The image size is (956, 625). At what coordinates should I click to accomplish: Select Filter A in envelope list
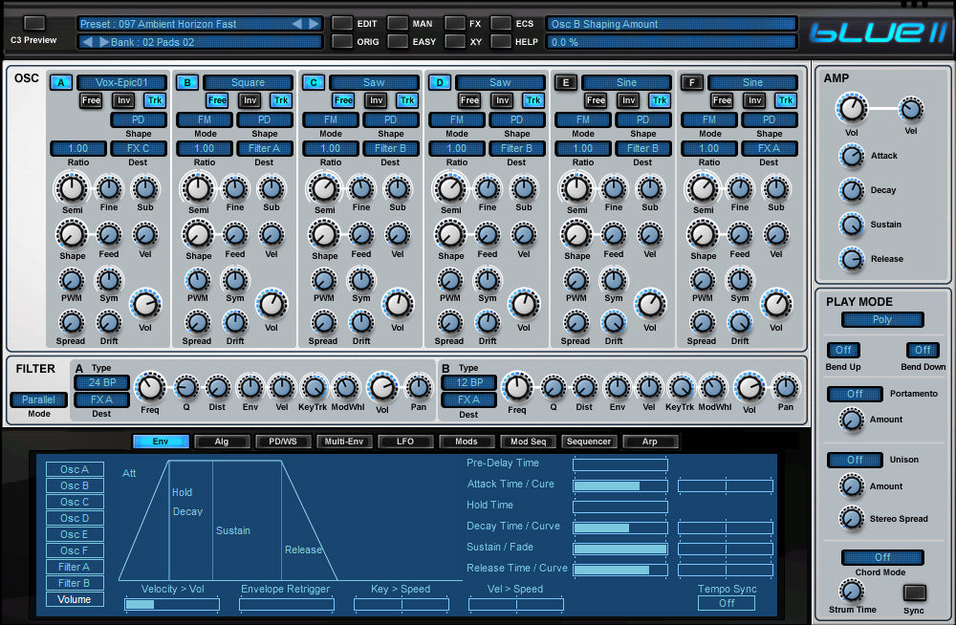click(x=75, y=567)
